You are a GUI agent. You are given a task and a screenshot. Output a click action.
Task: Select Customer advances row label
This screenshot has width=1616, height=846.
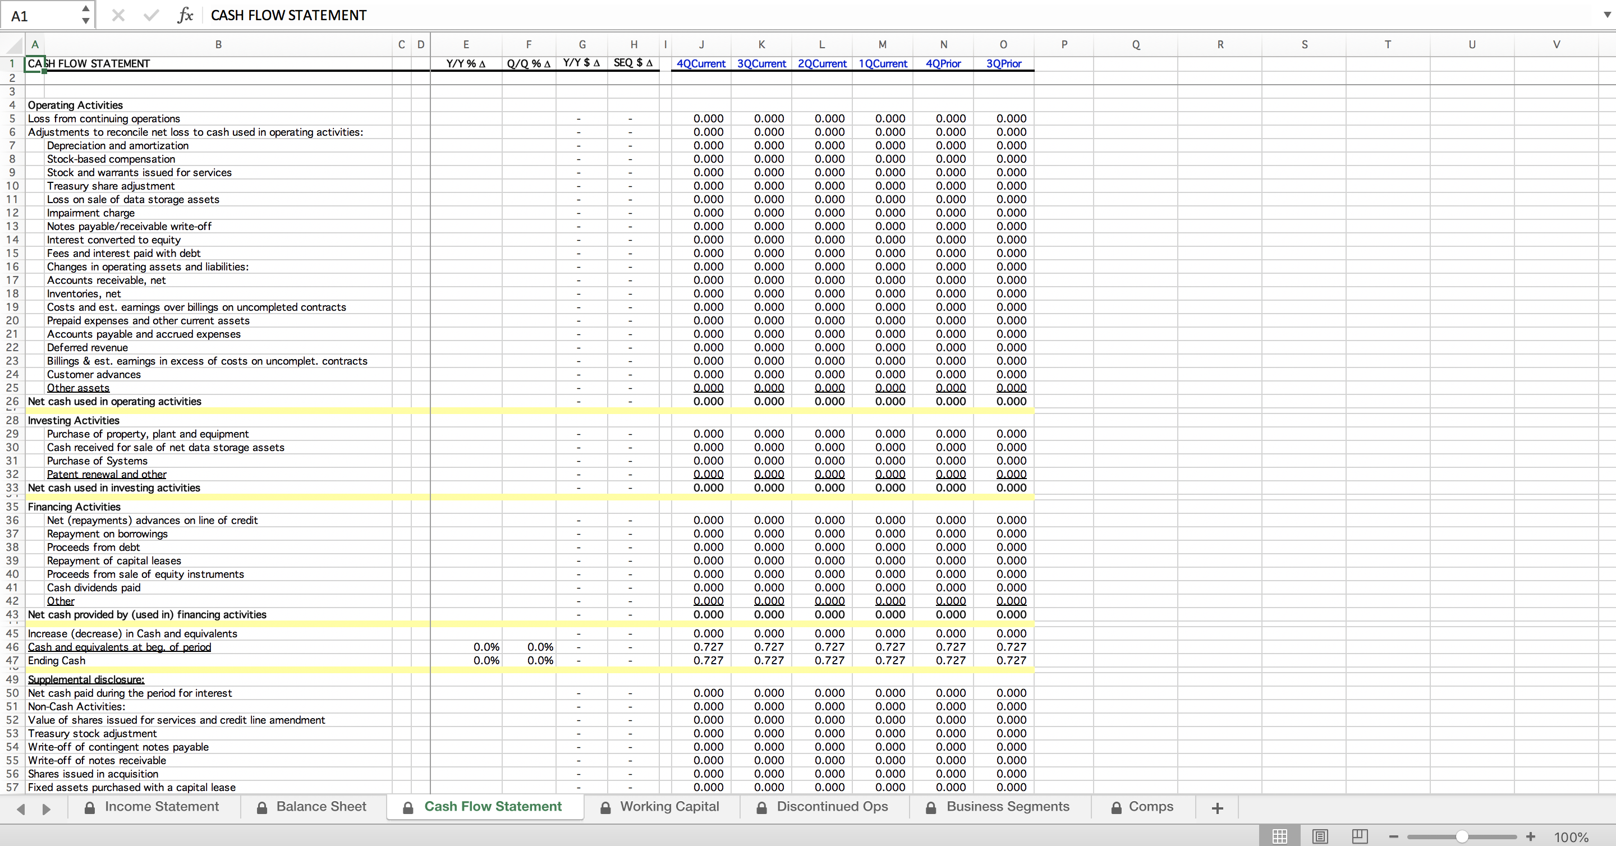tap(94, 374)
